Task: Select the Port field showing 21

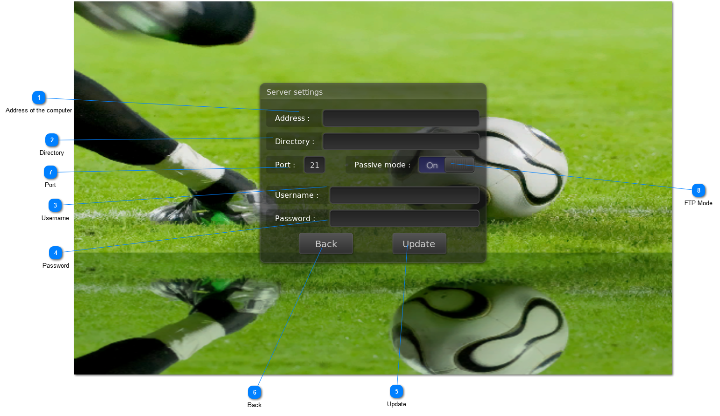Action: tap(315, 165)
